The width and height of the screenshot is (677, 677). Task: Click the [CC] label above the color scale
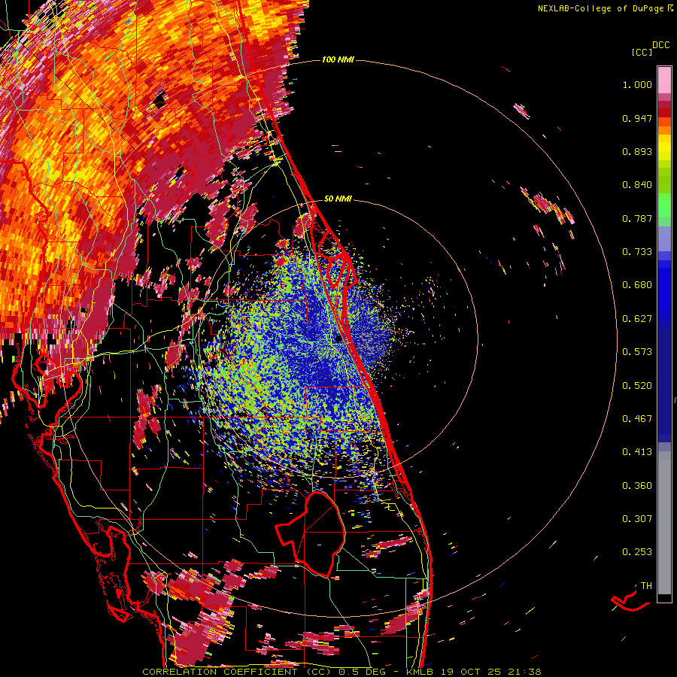642,52
